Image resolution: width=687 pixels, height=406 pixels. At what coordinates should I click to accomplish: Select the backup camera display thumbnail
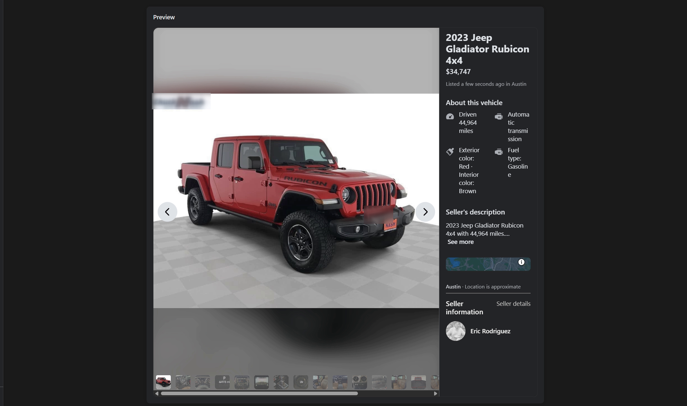pyautogui.click(x=261, y=382)
